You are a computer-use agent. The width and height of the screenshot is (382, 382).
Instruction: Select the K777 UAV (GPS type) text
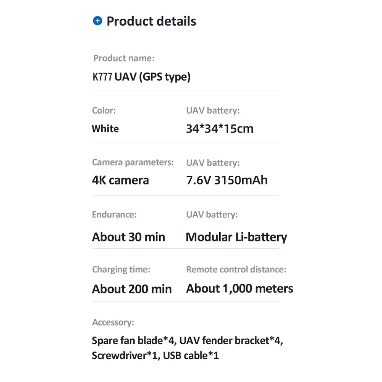coord(141,77)
